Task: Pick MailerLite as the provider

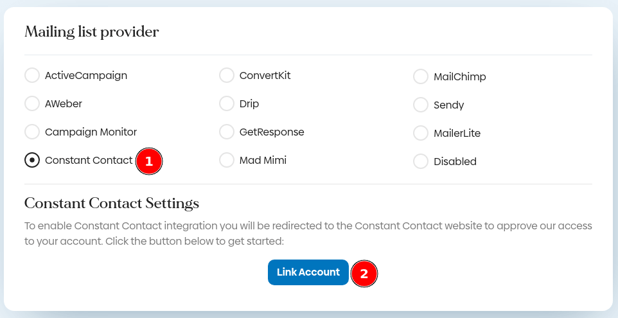Action: (x=421, y=133)
